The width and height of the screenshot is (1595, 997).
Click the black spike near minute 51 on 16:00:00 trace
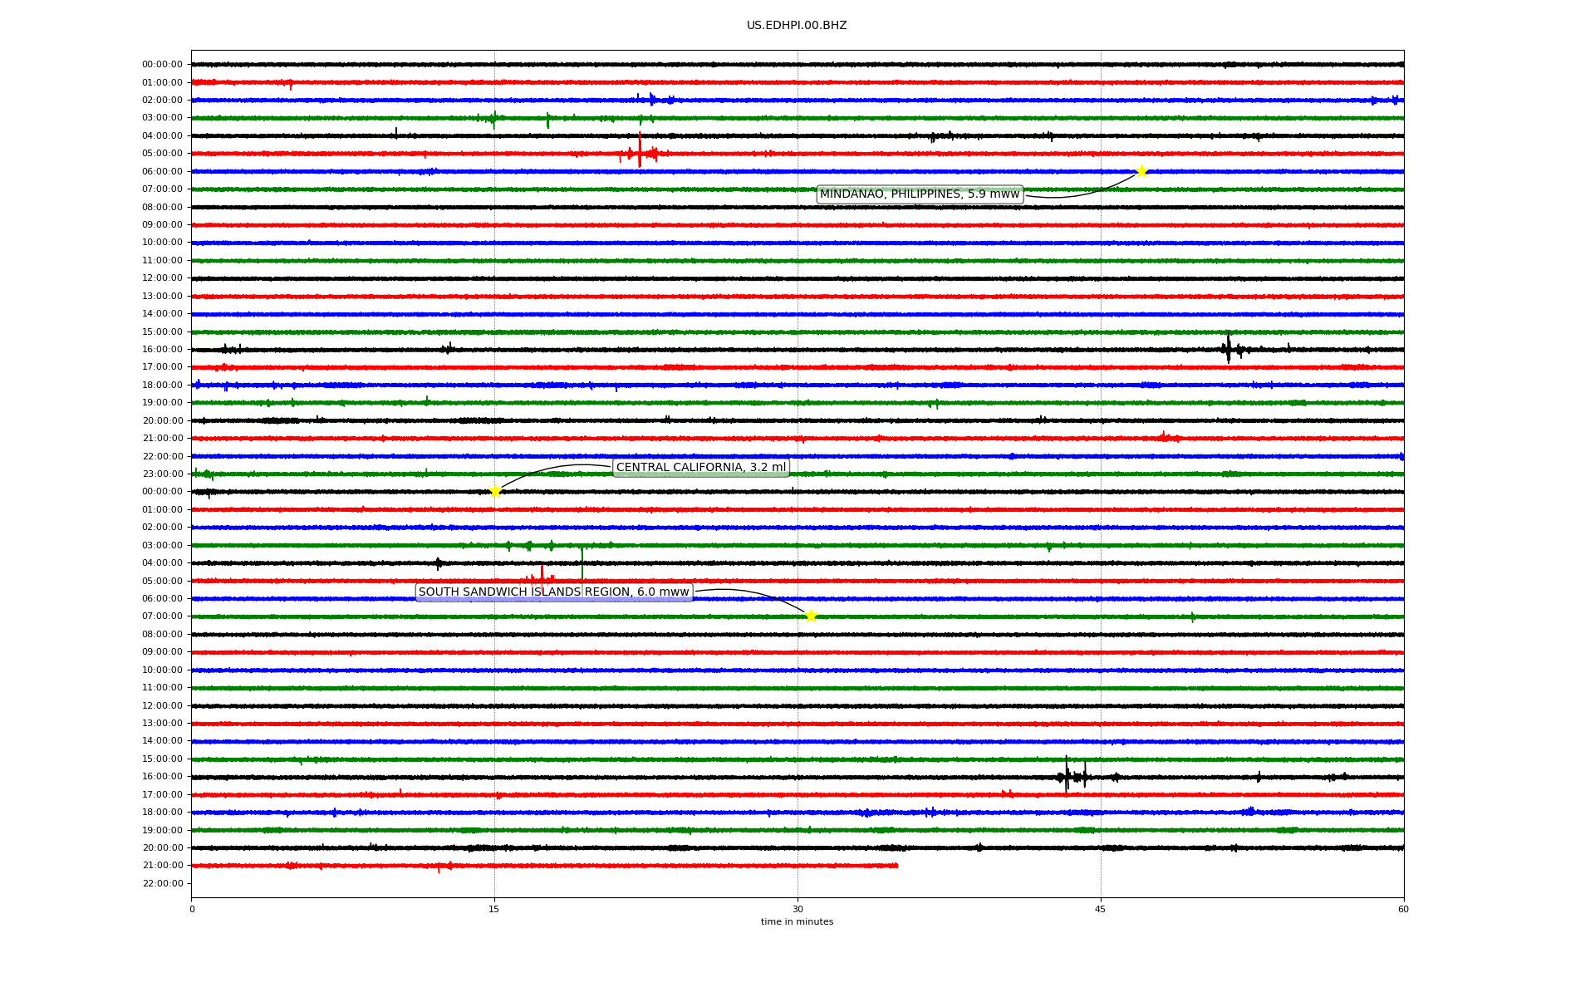[x=1228, y=348]
